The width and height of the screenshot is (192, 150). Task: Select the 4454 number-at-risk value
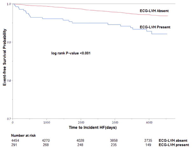[x=16, y=140]
